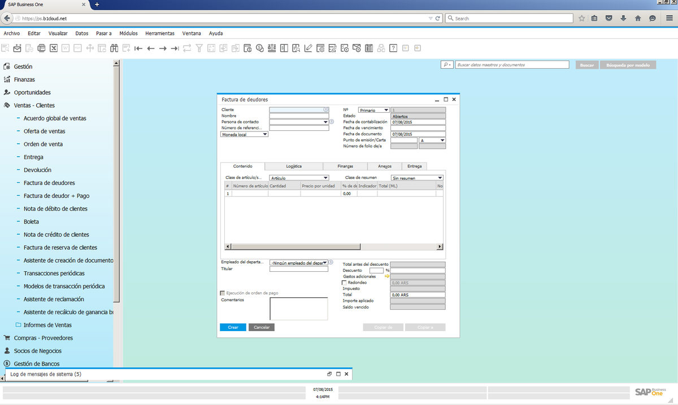Open Nota de crédito de clientes
This screenshot has width=678, height=405.
[56, 235]
